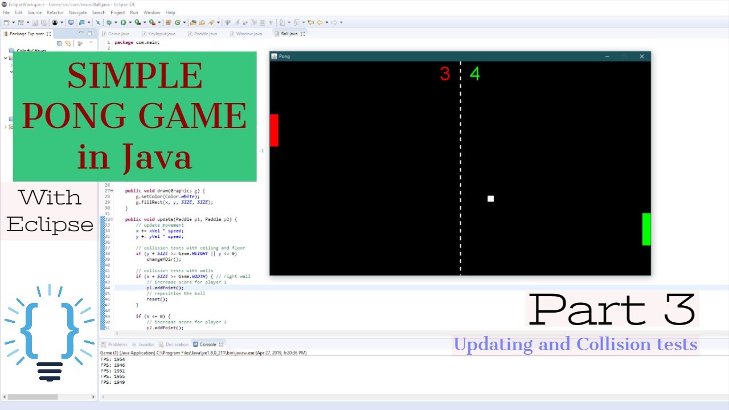The width and height of the screenshot is (729, 410).
Task: Click the Debug bug icon in toolbar
Action: point(108,22)
